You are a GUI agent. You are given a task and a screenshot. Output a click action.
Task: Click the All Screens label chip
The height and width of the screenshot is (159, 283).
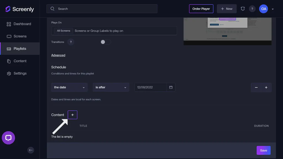tap(63, 31)
